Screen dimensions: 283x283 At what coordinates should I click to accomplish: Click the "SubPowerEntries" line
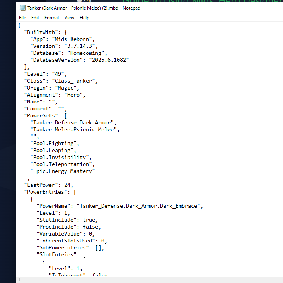click(x=70, y=247)
